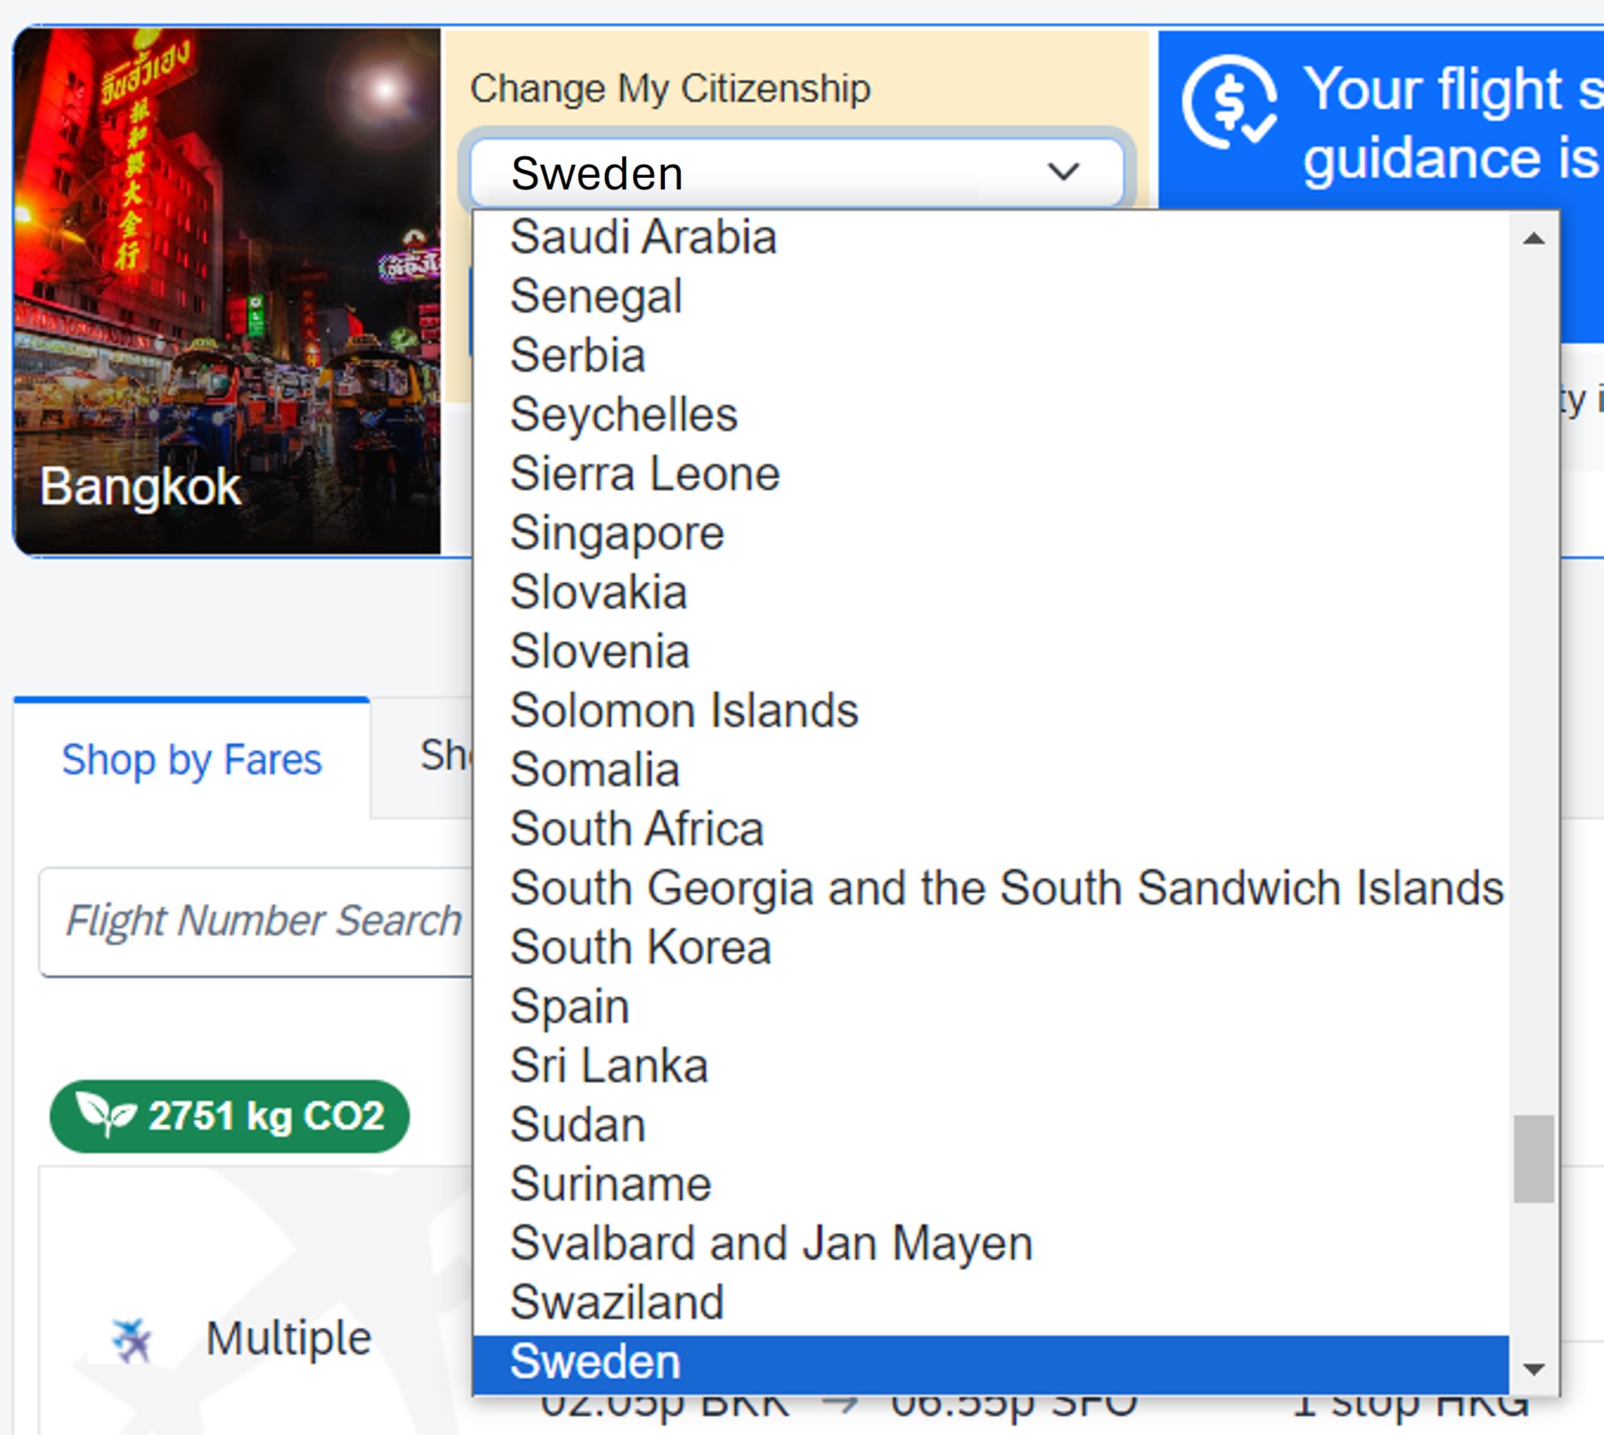This screenshot has width=1604, height=1435.
Task: Select South Korea in the dropdown
Action: click(x=639, y=947)
